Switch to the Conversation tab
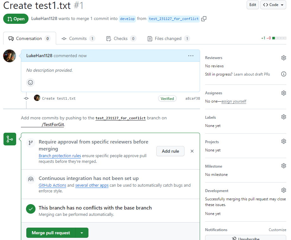This screenshot has width=291, height=240. [29, 38]
